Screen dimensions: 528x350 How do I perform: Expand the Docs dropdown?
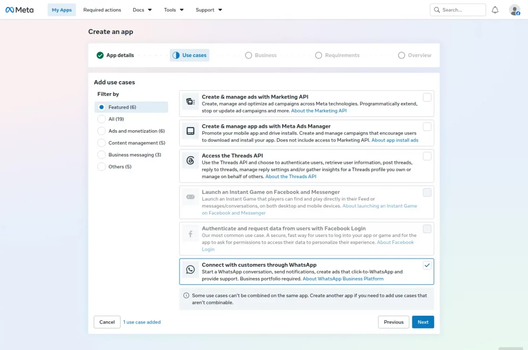click(x=142, y=10)
